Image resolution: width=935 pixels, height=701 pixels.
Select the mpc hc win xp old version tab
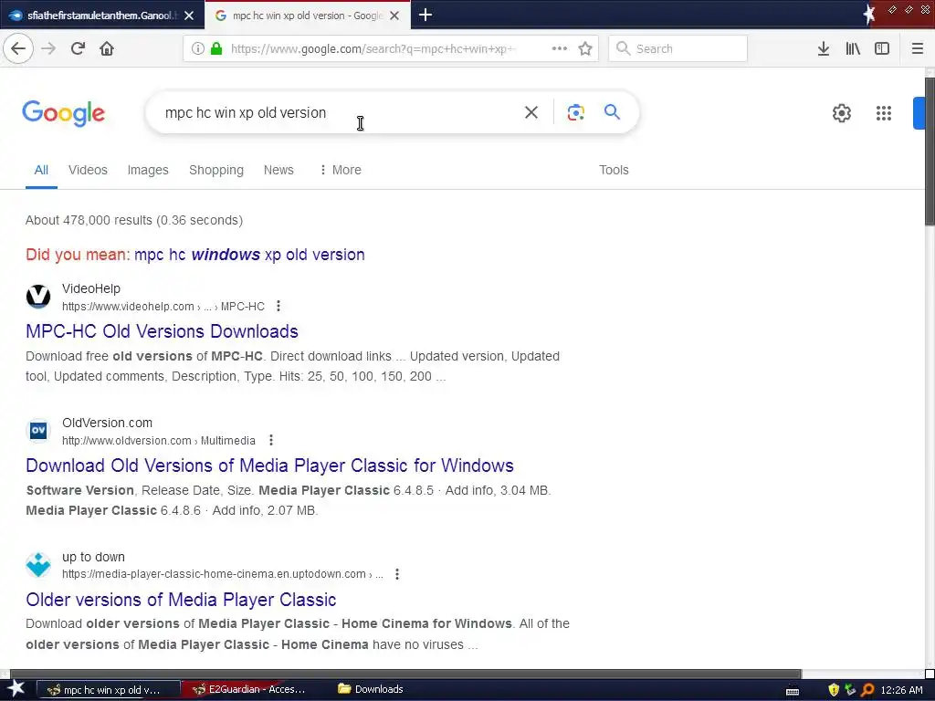307,16
